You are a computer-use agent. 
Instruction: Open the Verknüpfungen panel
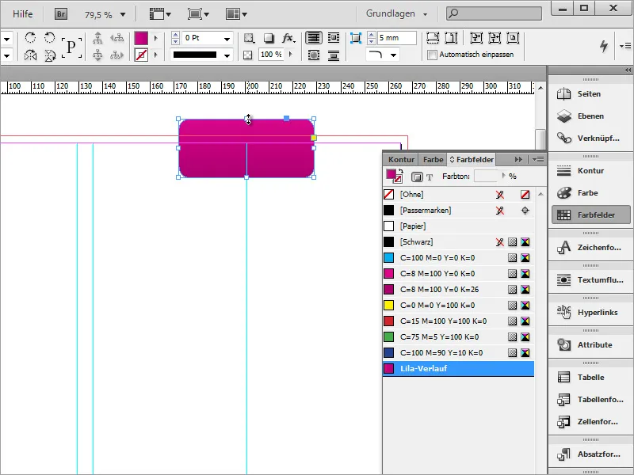[x=590, y=138]
